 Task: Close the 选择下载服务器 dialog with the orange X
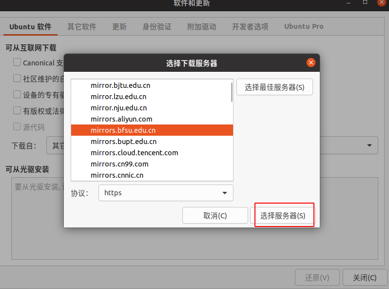click(311, 62)
